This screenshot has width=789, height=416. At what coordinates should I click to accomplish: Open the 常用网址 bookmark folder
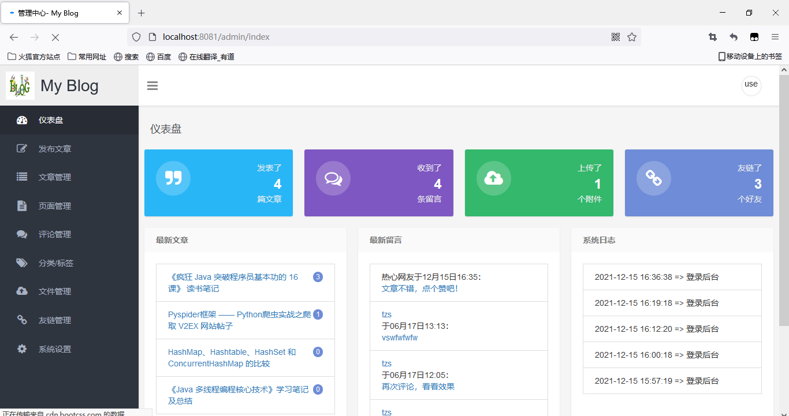click(87, 57)
